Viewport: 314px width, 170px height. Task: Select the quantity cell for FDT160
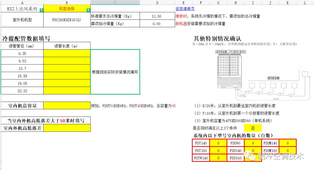pos(218,150)
